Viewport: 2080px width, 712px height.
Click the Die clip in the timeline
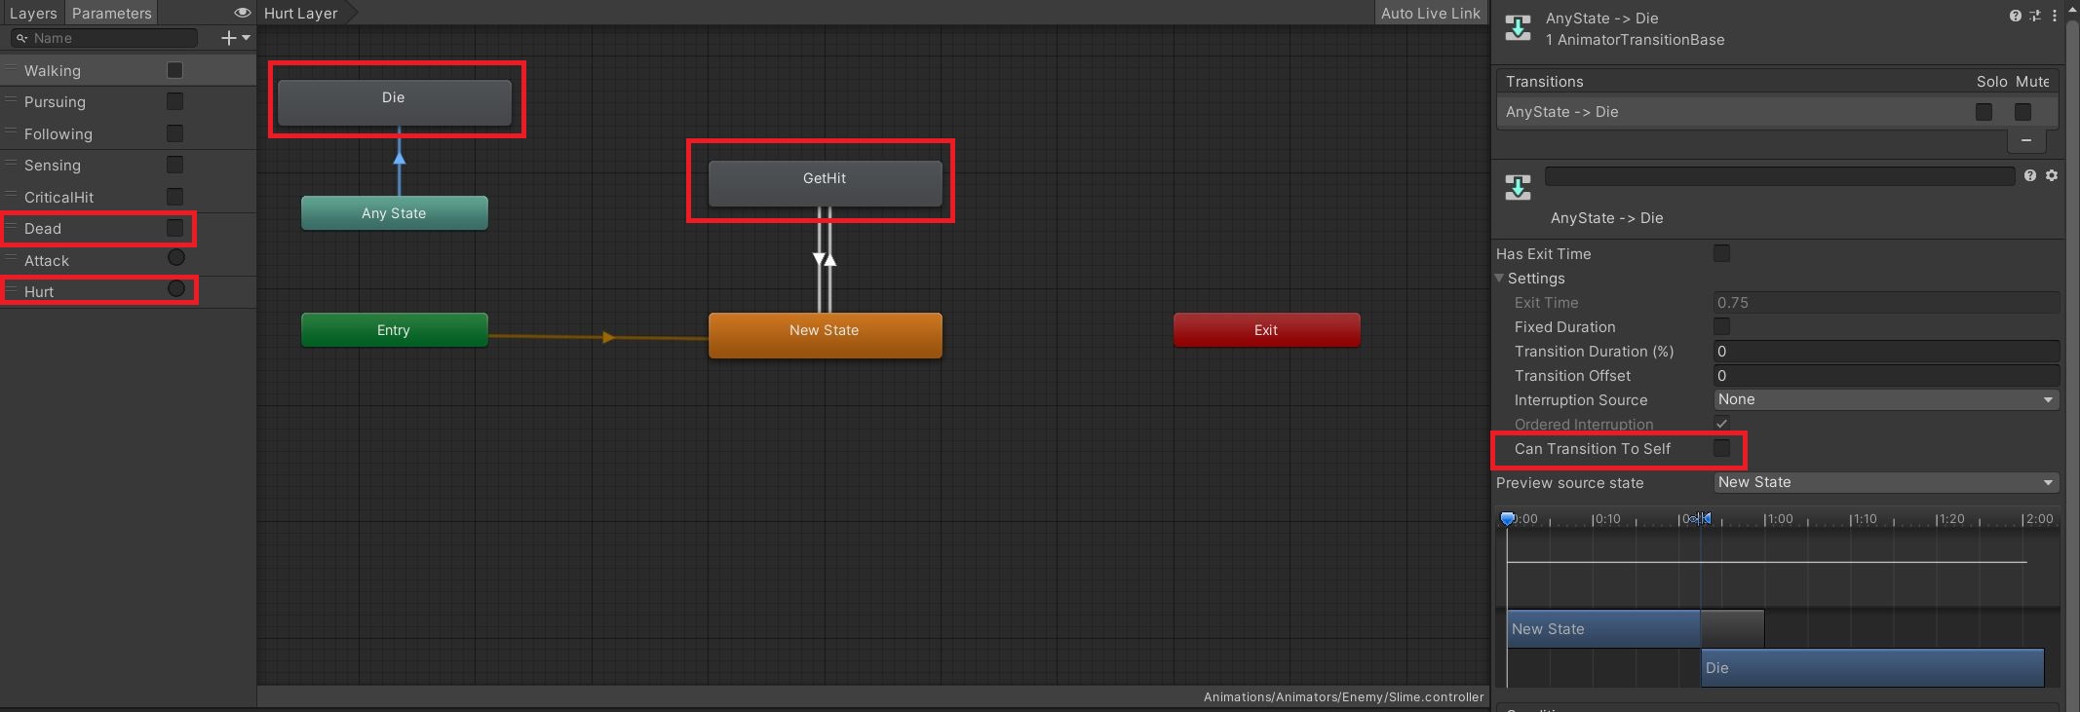1872,668
